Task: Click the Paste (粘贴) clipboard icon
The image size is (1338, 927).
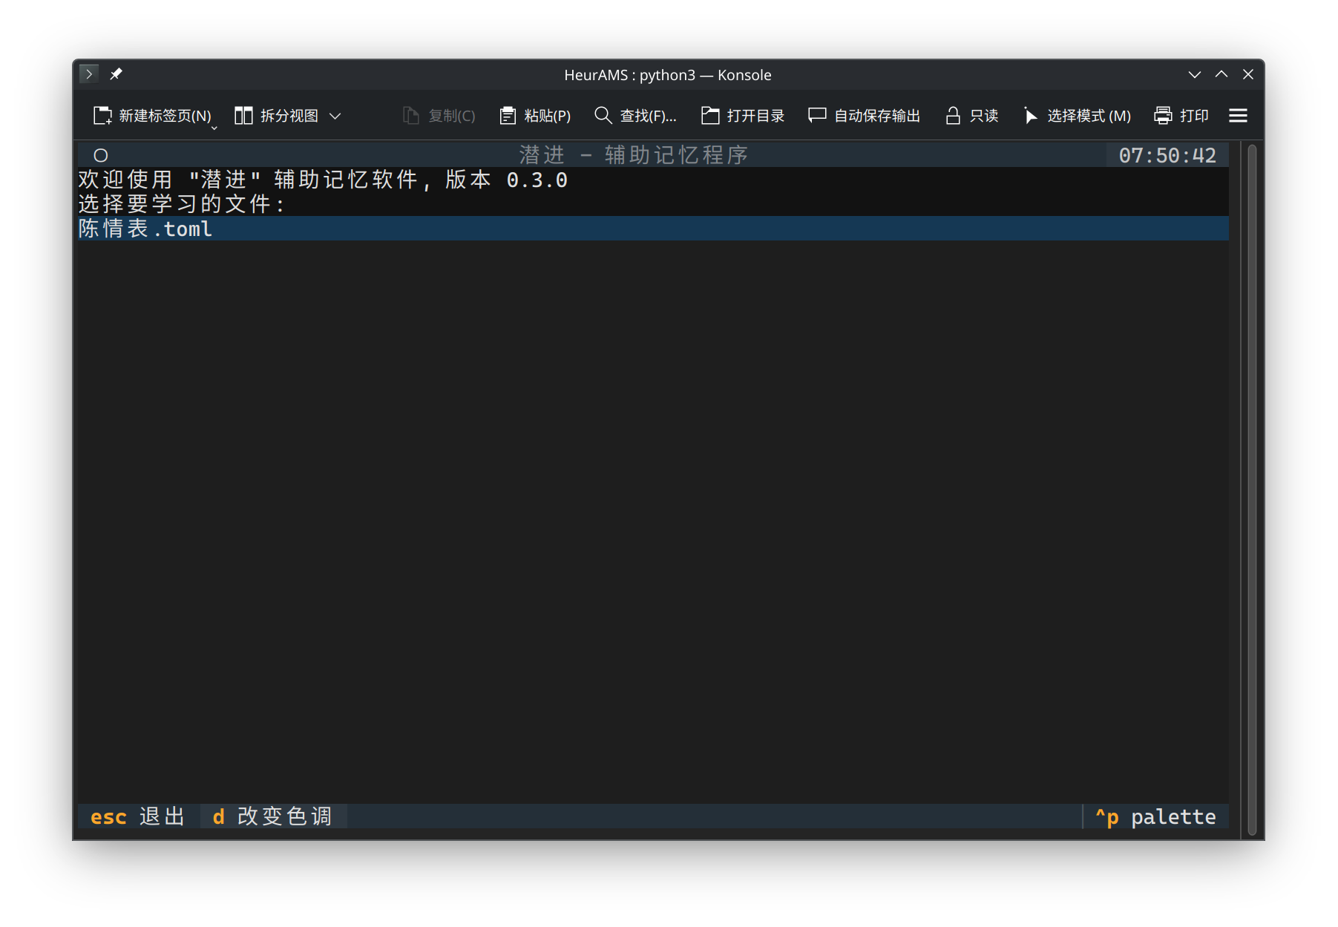Action: [508, 116]
